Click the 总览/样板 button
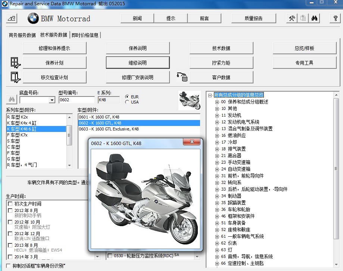The height and width of the screenshot is (271, 343). (x=304, y=48)
